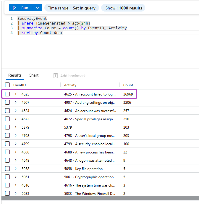This screenshot has height=204, width=199.
Task: Check the box for EventID 4907
Action: 7,102
